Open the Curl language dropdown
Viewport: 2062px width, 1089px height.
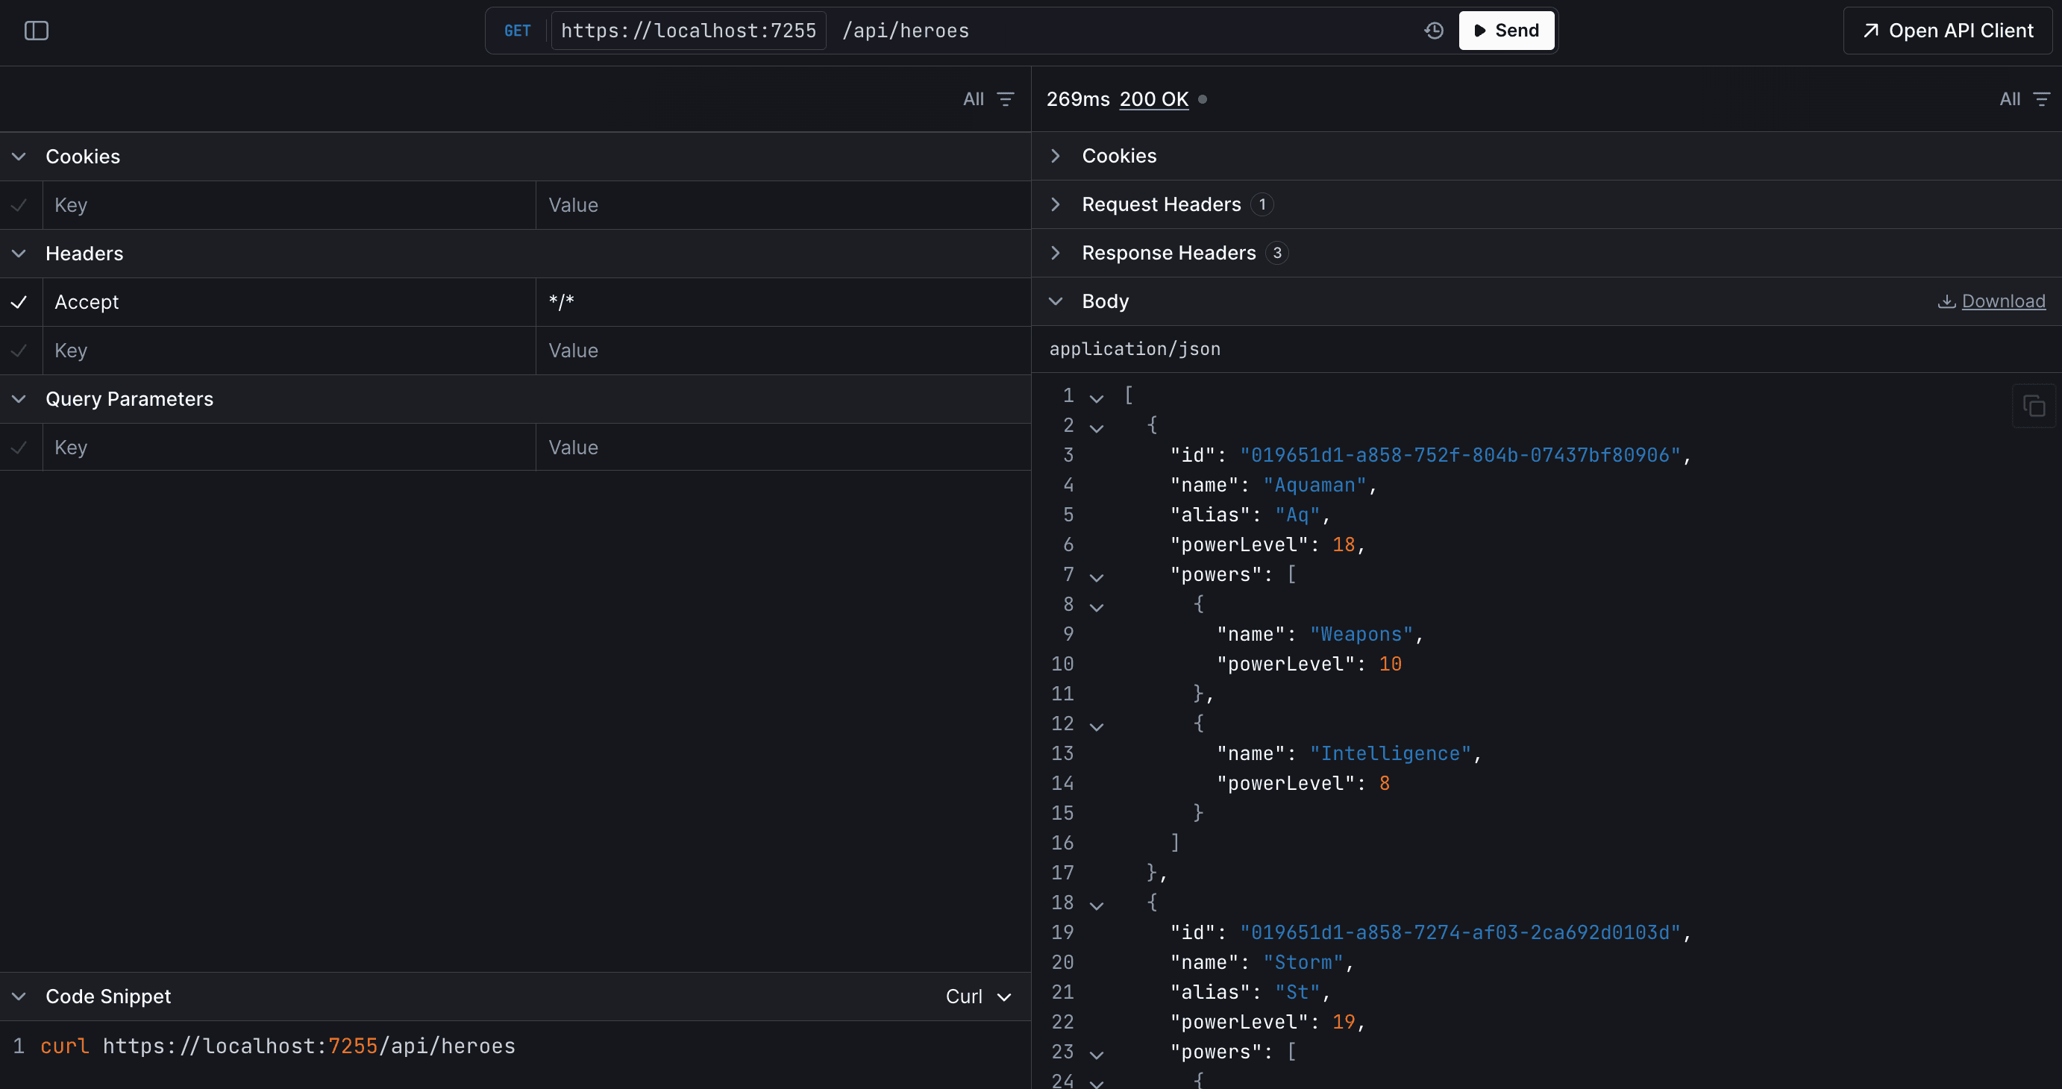point(979,997)
